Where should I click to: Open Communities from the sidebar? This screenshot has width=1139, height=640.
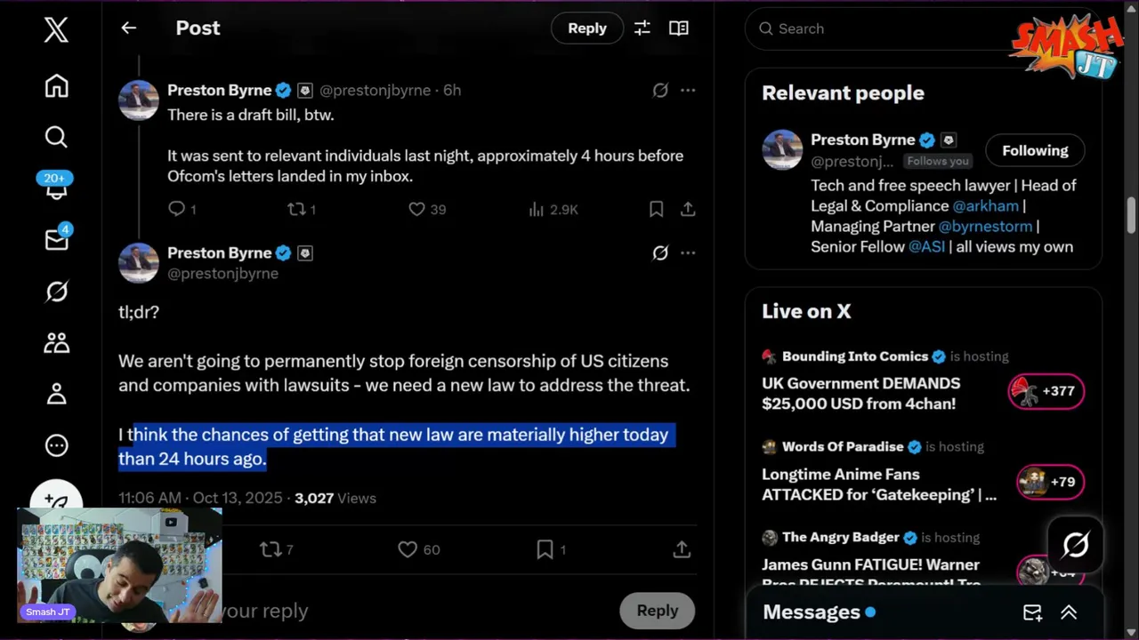56,342
